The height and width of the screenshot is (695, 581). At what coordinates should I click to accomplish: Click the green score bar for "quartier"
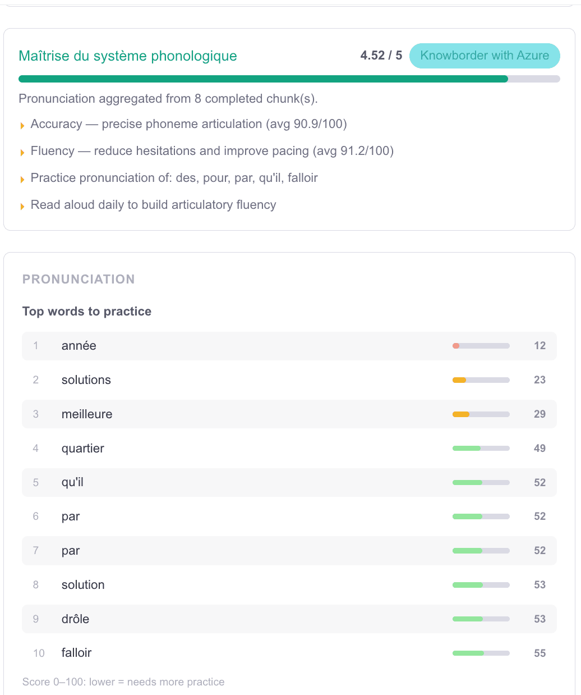[x=481, y=449]
